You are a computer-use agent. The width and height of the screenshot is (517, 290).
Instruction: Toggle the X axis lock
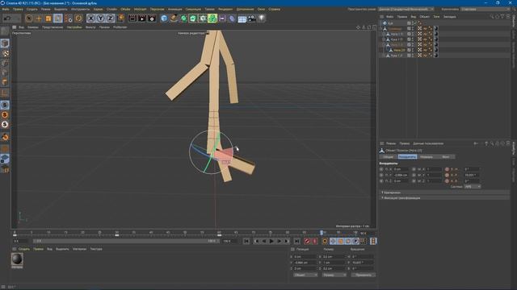pos(90,19)
